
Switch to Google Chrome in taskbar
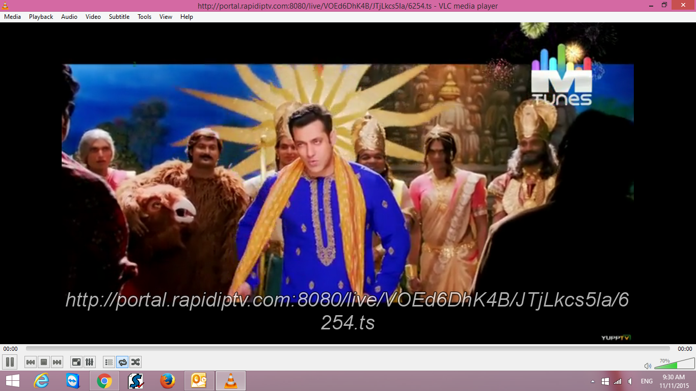point(104,381)
